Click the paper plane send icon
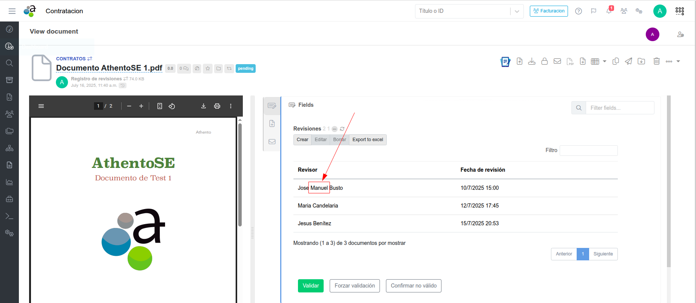 (x=628, y=61)
